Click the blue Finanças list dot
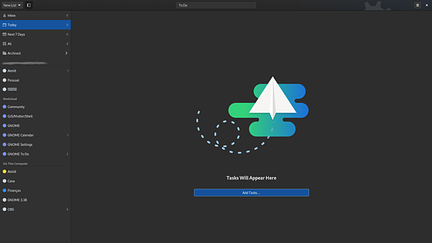 5,190
